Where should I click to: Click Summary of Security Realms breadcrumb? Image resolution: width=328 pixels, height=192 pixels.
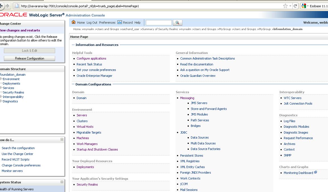coord(160,29)
